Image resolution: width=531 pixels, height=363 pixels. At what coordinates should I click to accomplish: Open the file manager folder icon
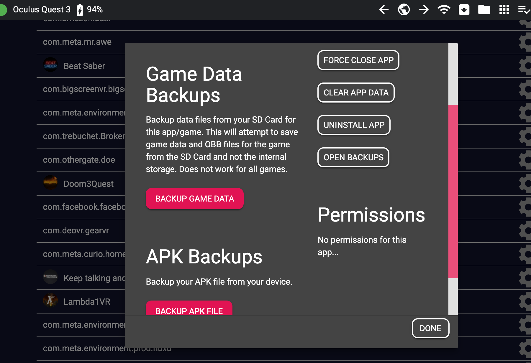[x=484, y=10]
